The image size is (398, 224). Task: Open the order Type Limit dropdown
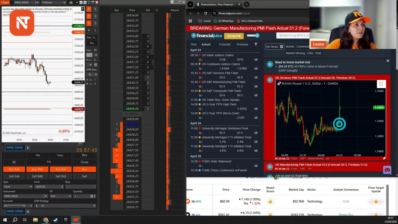click(18, 187)
